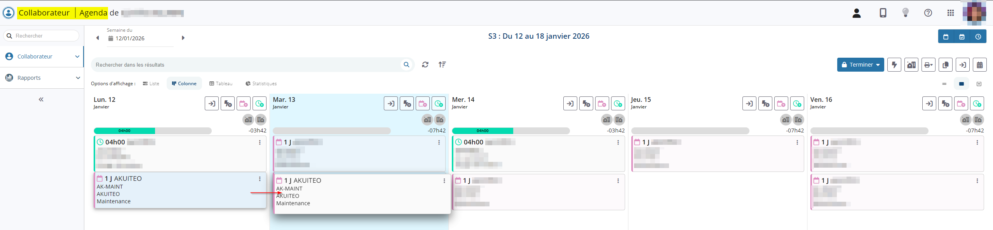This screenshot has width=993, height=230.
Task: Go to the next week arrow
Action: pyautogui.click(x=183, y=38)
